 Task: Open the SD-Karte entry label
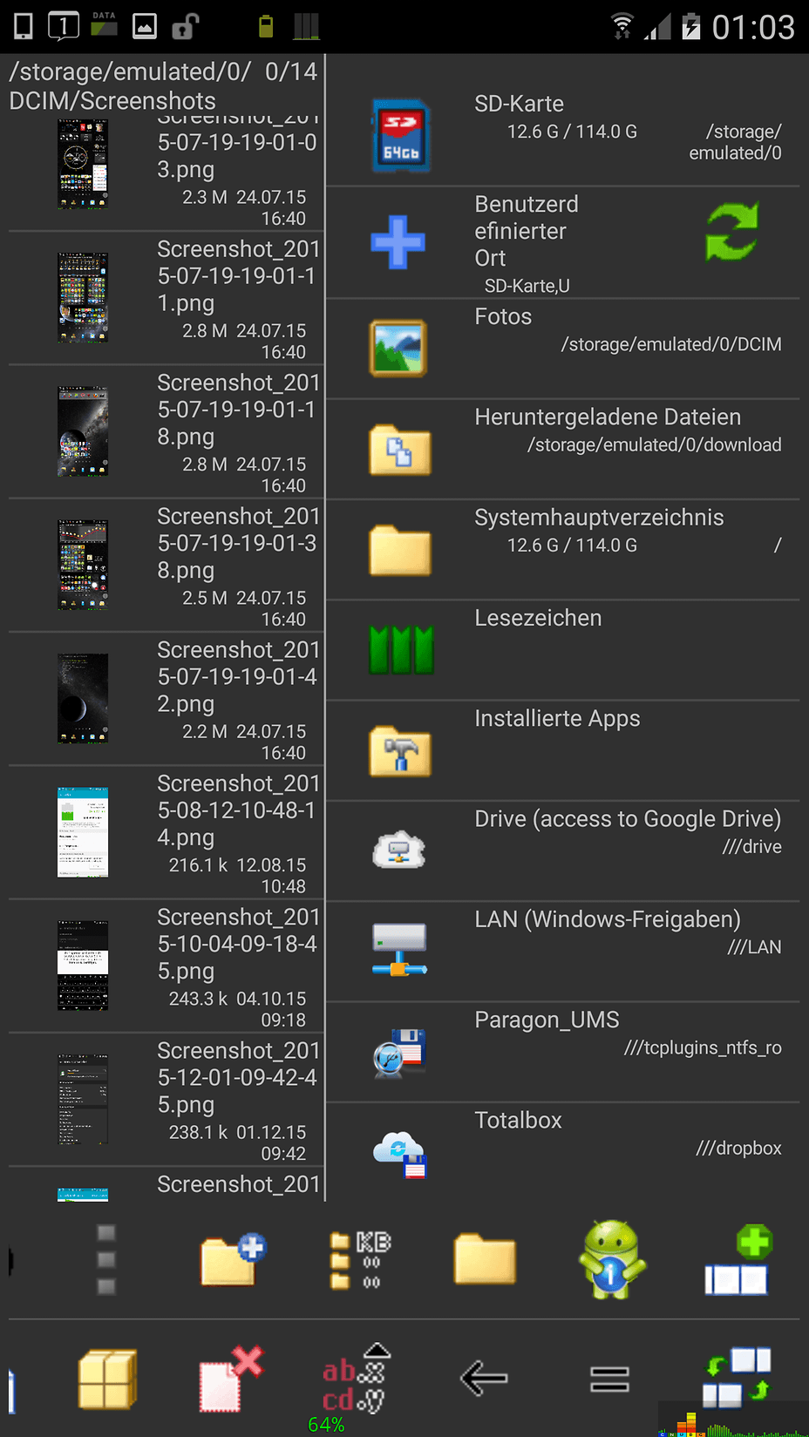pyautogui.click(x=519, y=104)
